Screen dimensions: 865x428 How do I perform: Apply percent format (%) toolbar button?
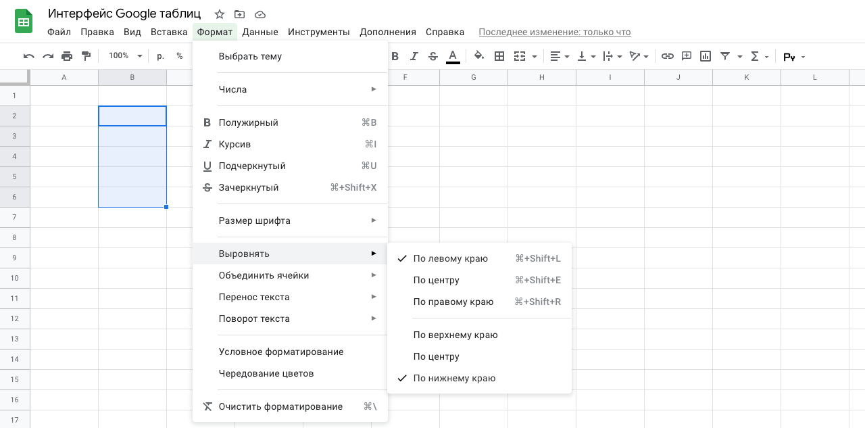pos(180,56)
